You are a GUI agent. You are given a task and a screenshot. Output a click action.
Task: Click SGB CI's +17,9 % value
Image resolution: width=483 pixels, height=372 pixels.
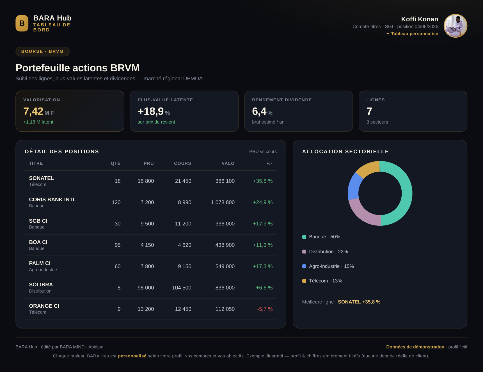263,224
